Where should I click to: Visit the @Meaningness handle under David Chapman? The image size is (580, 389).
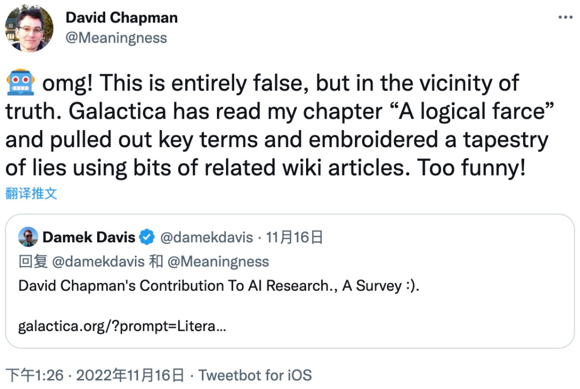point(116,38)
